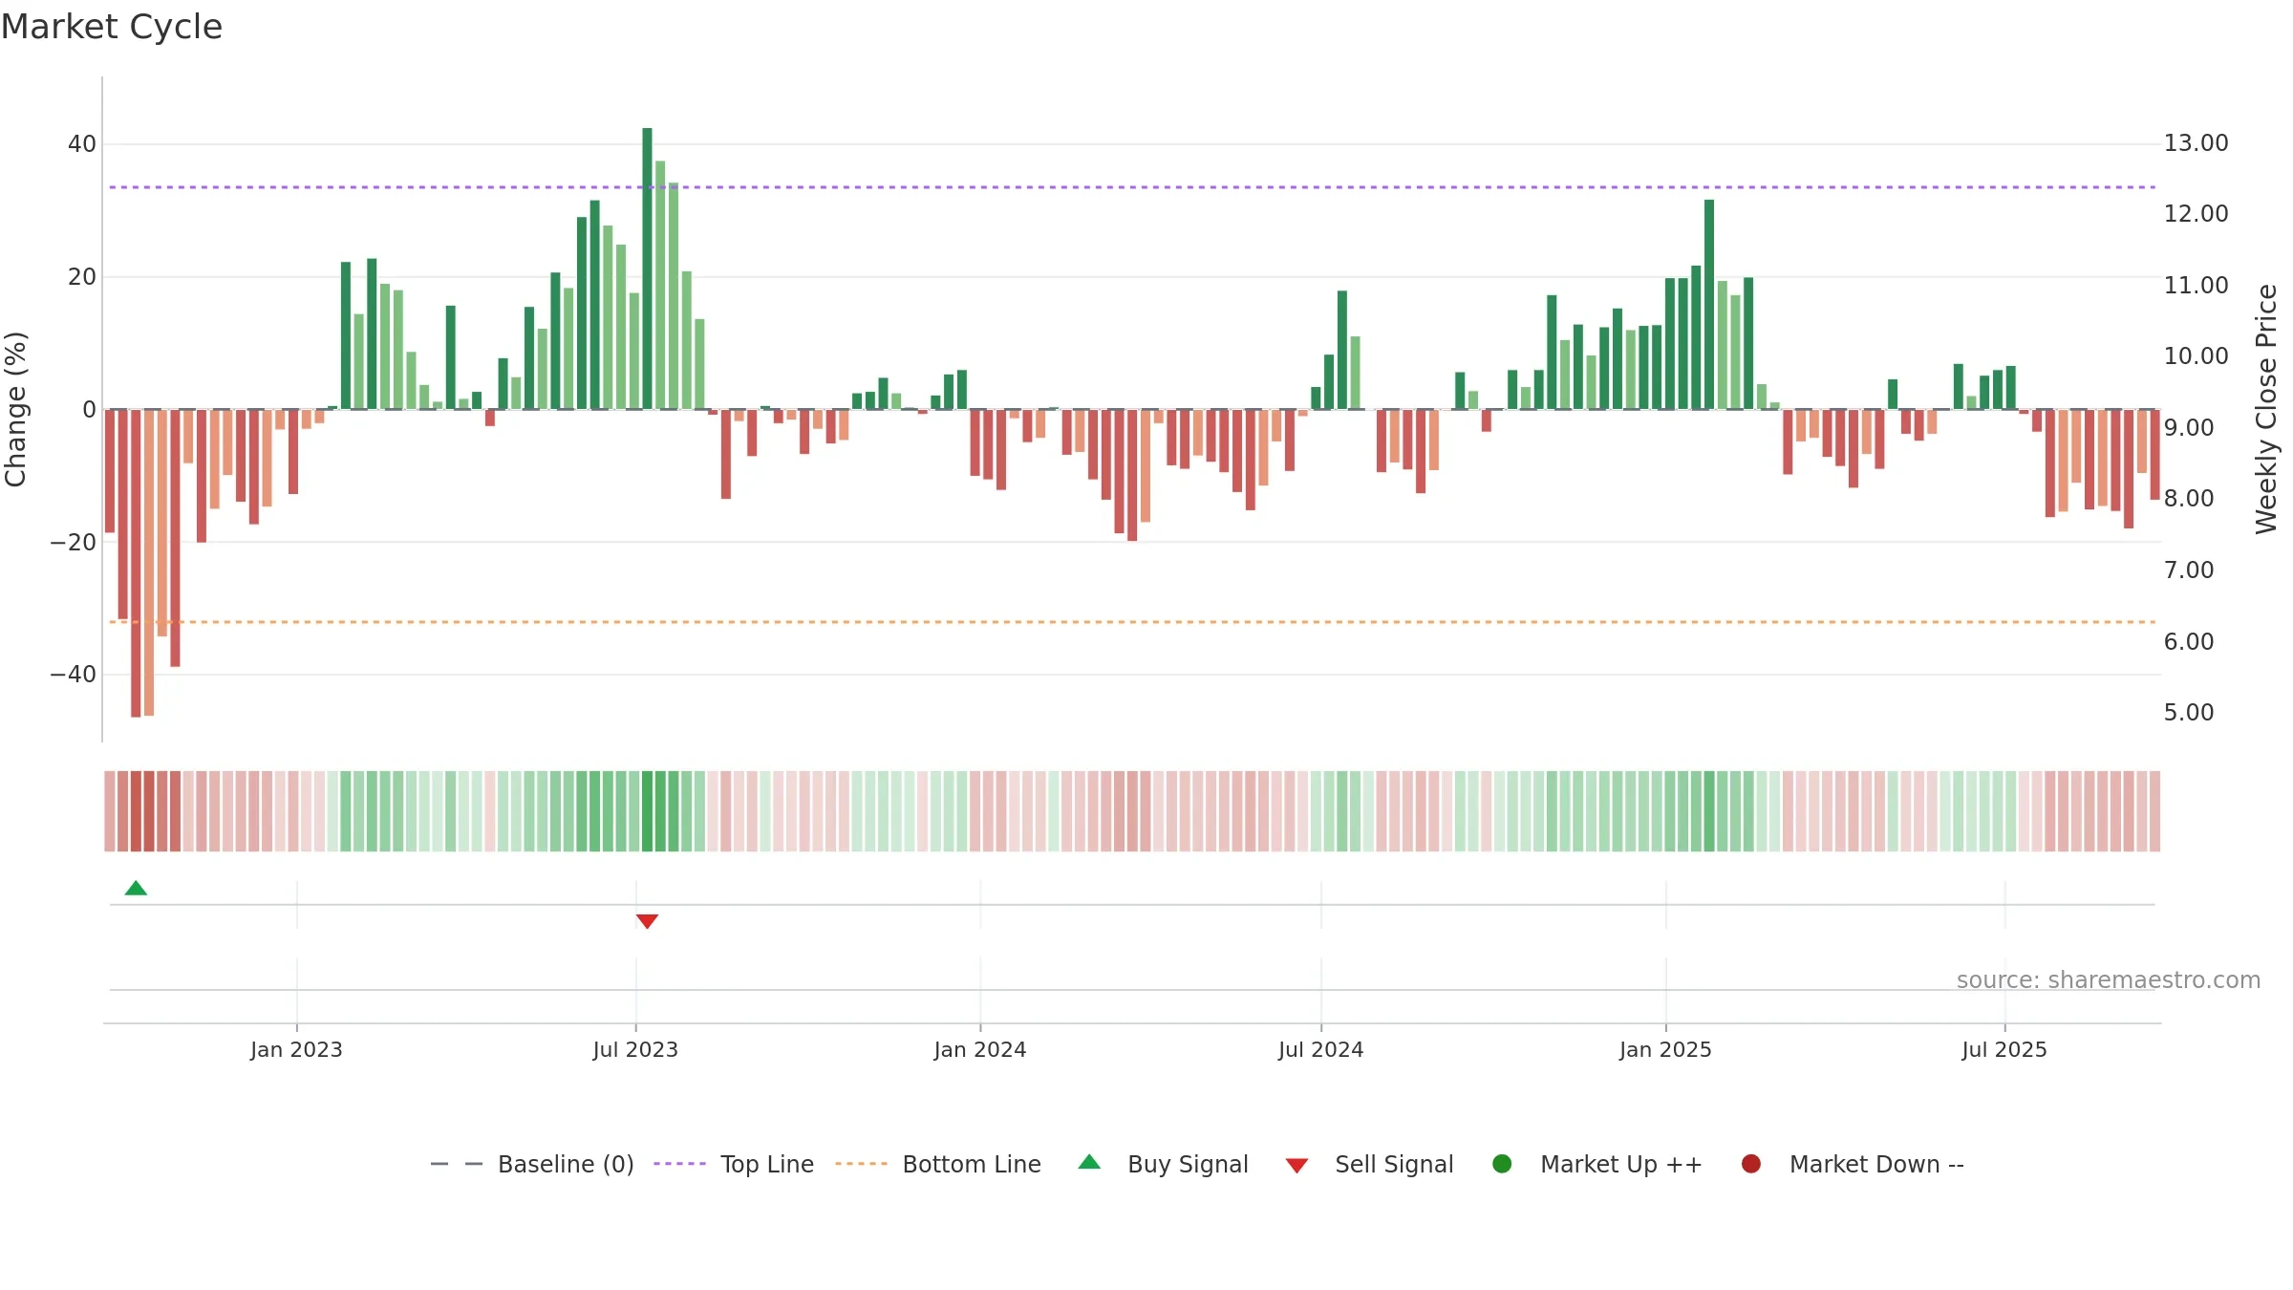Click the Change (%) axis title
This screenshot has width=2293, height=1290.
pyautogui.click(x=15, y=409)
